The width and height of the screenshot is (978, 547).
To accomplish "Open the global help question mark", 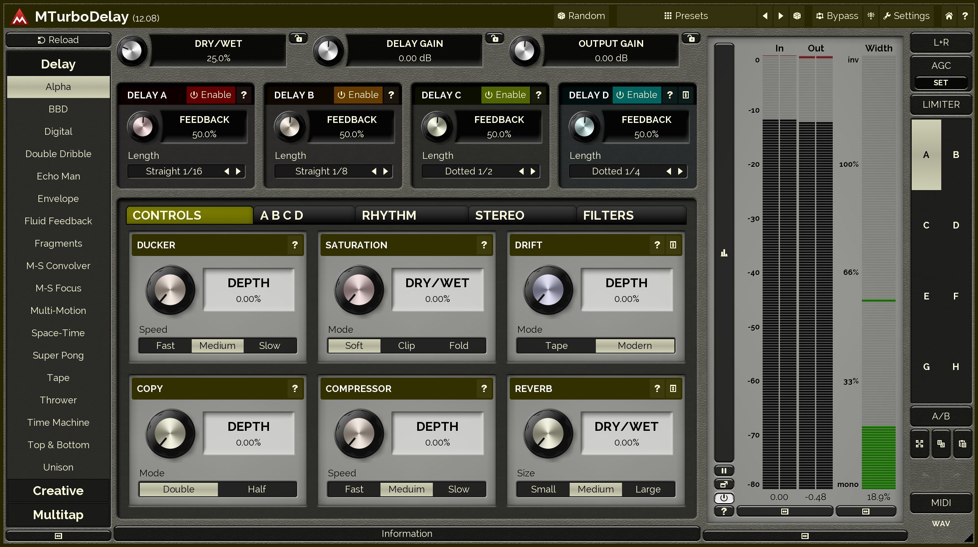I will [x=965, y=16].
